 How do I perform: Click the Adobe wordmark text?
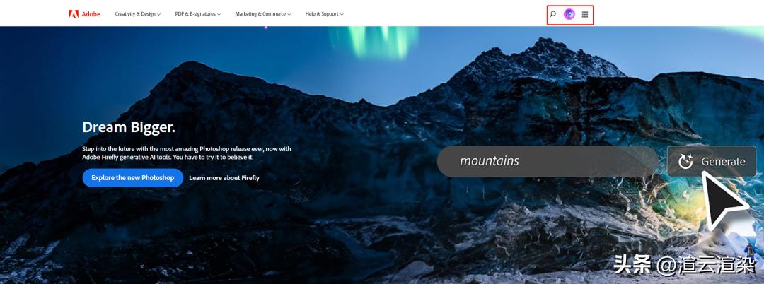click(91, 14)
